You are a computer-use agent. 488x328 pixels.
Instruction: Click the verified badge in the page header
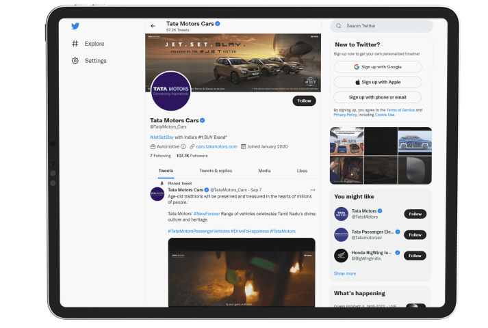218,24
